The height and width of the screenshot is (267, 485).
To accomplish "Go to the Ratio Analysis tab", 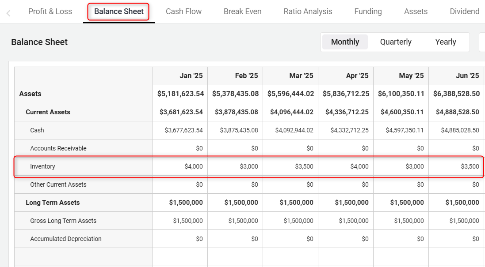I will click(308, 11).
